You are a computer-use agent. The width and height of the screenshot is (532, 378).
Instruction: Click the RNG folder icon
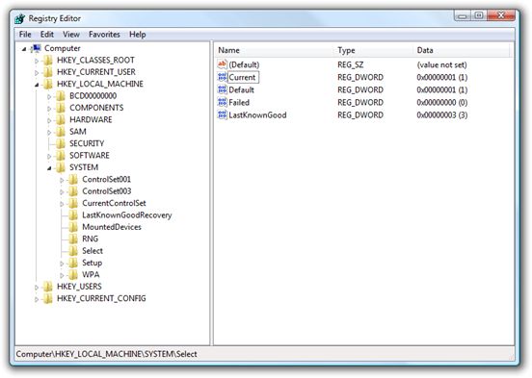73,239
